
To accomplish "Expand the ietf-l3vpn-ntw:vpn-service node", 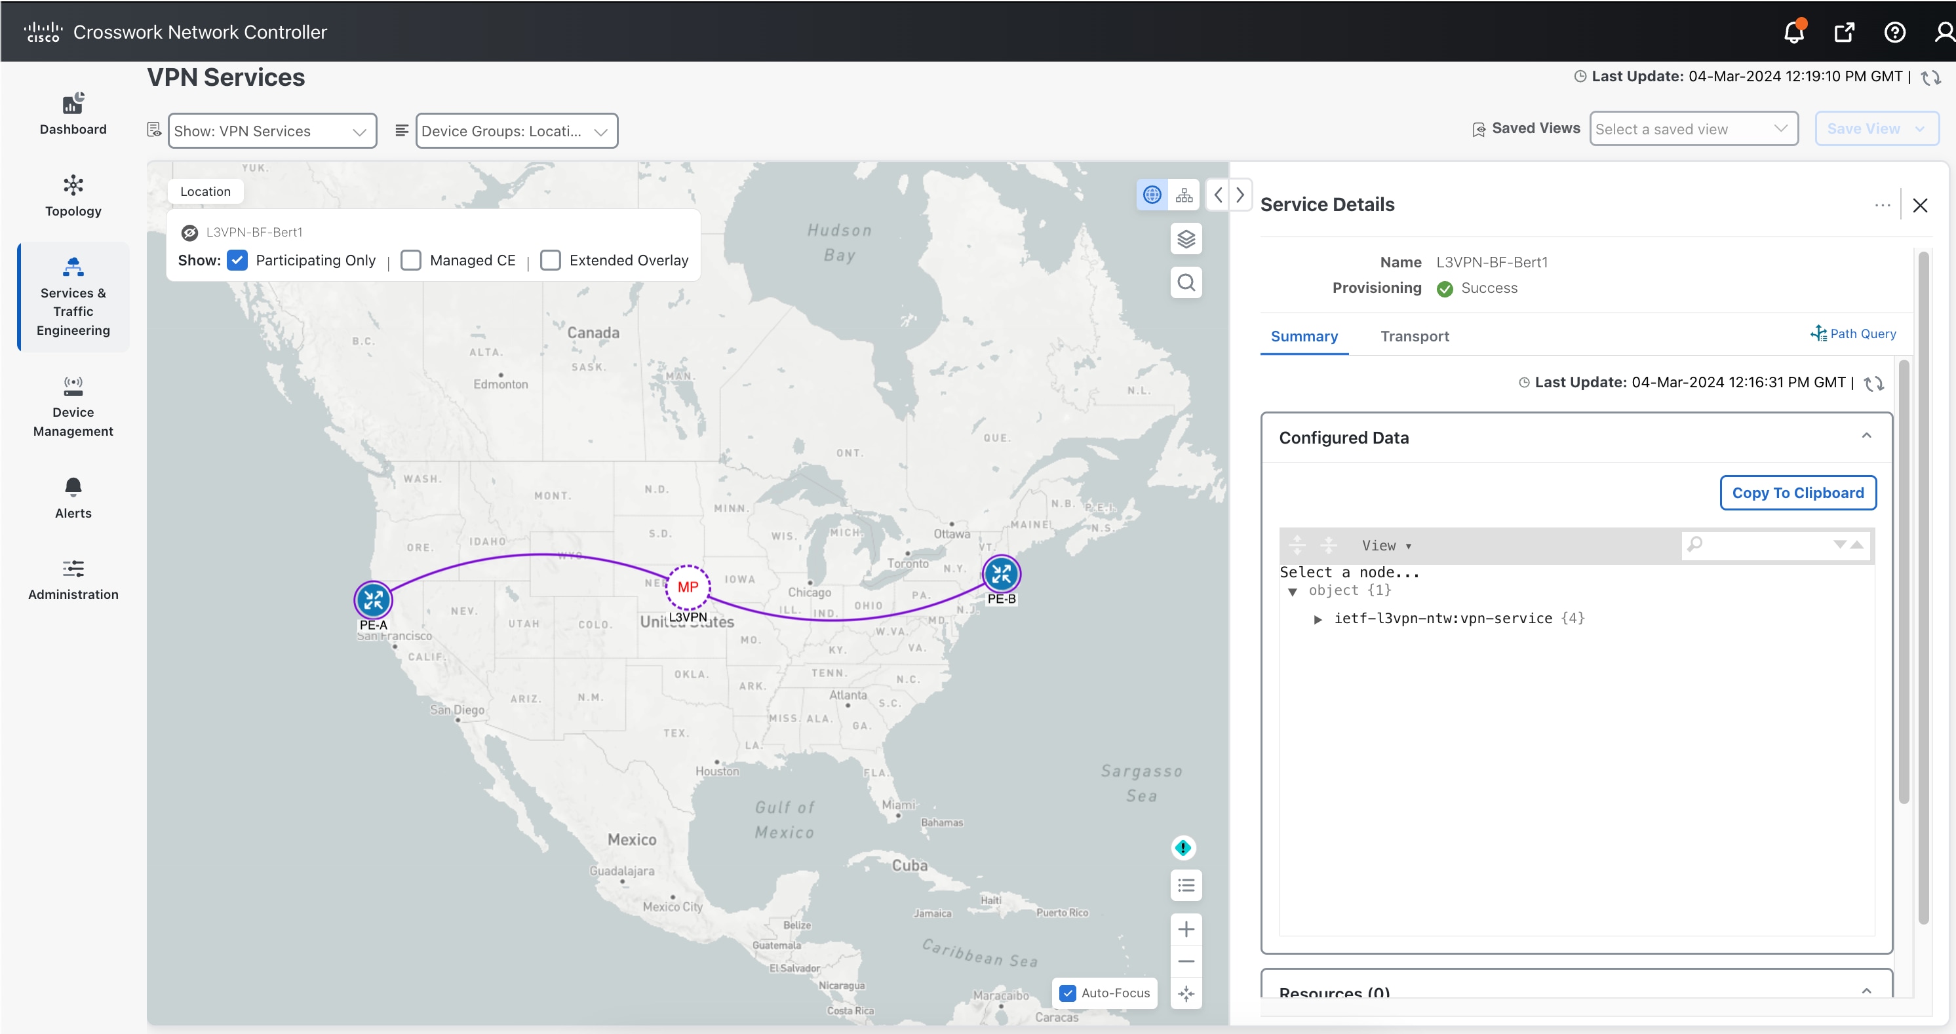I will [1318, 618].
